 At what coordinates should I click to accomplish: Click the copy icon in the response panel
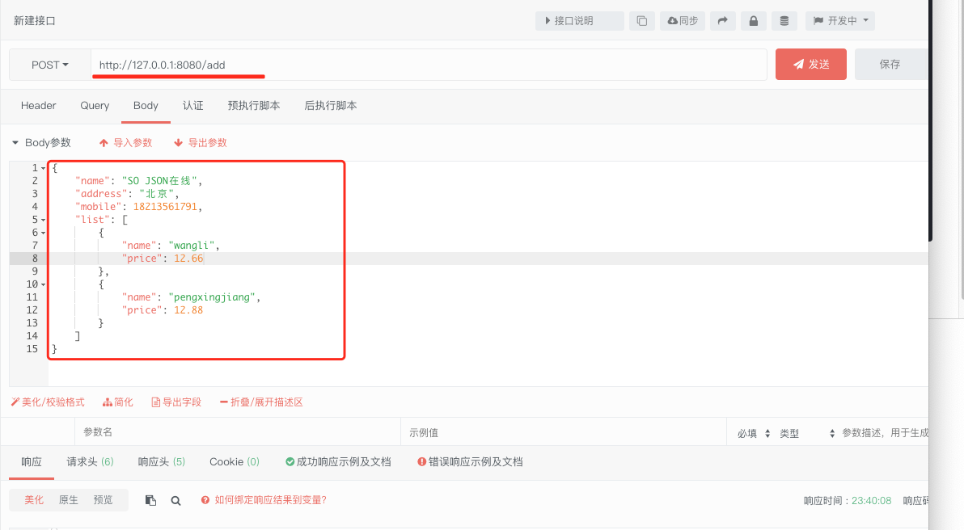[x=150, y=499]
